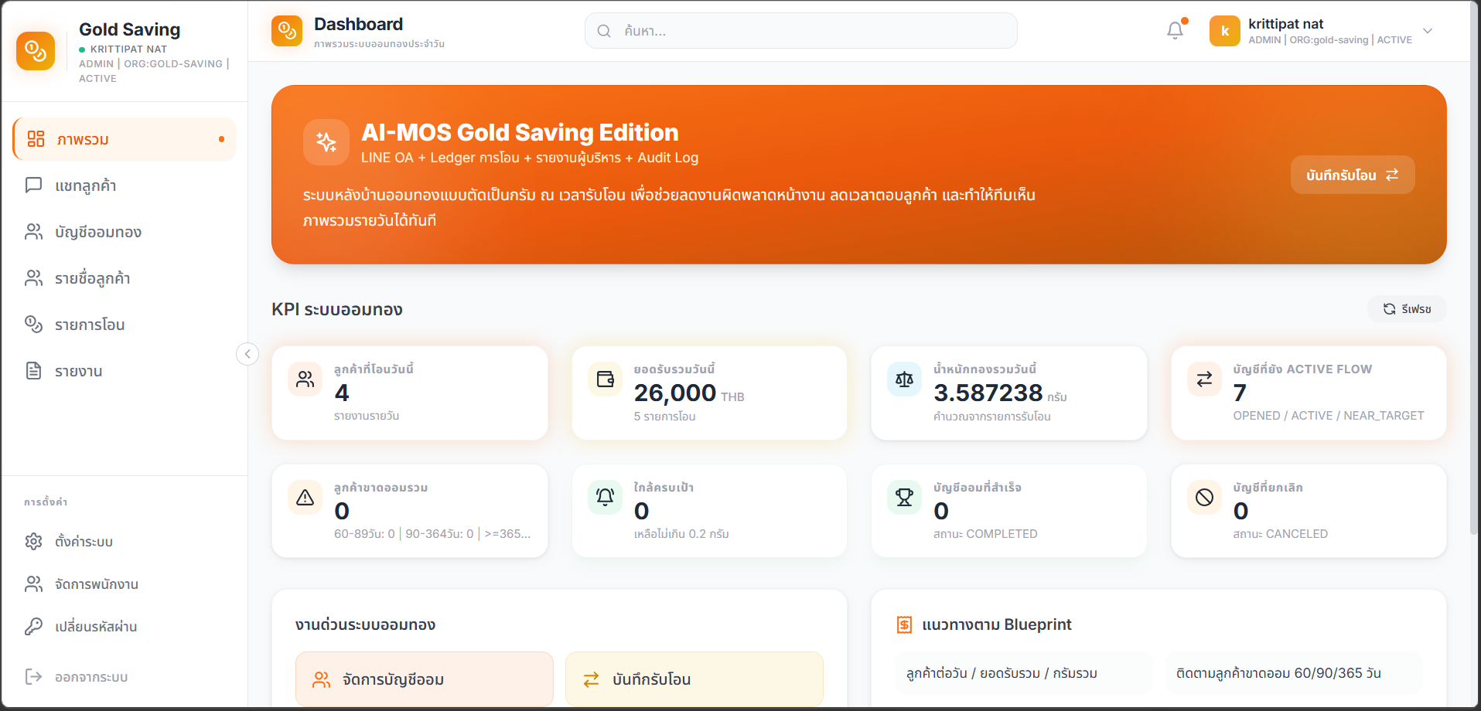Collapse the sidebar with the chevron button

(x=247, y=354)
